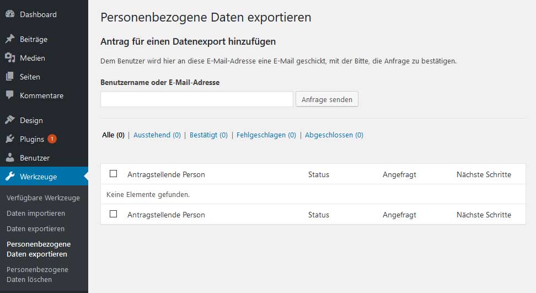The image size is (536, 293).
Task: Click the Benutzer person icon
Action: pyautogui.click(x=10, y=158)
